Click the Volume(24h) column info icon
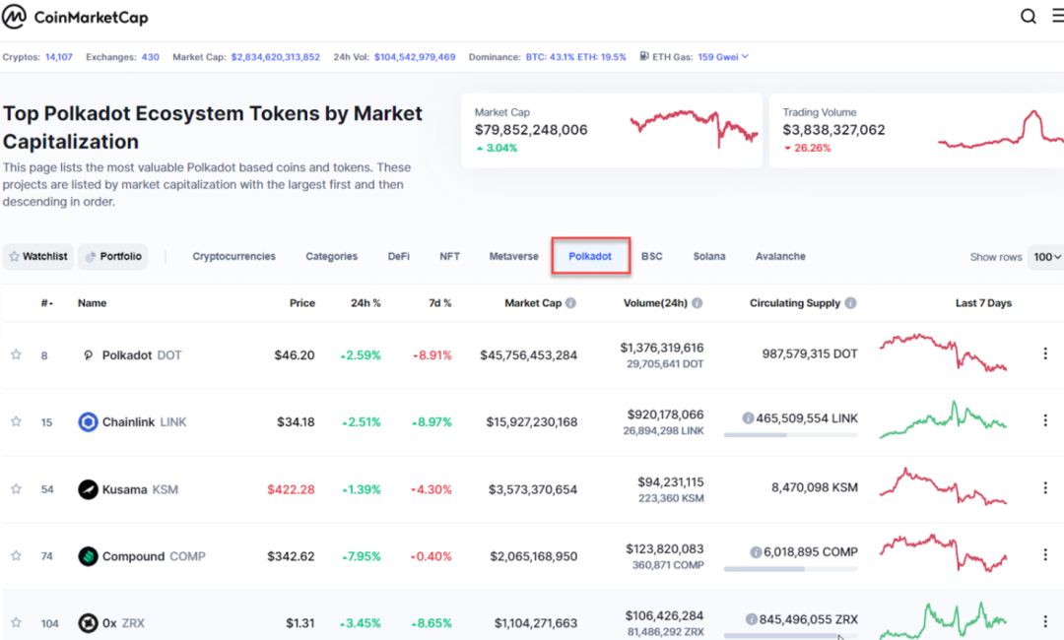Image resolution: width=1064 pixels, height=640 pixels. 697,303
